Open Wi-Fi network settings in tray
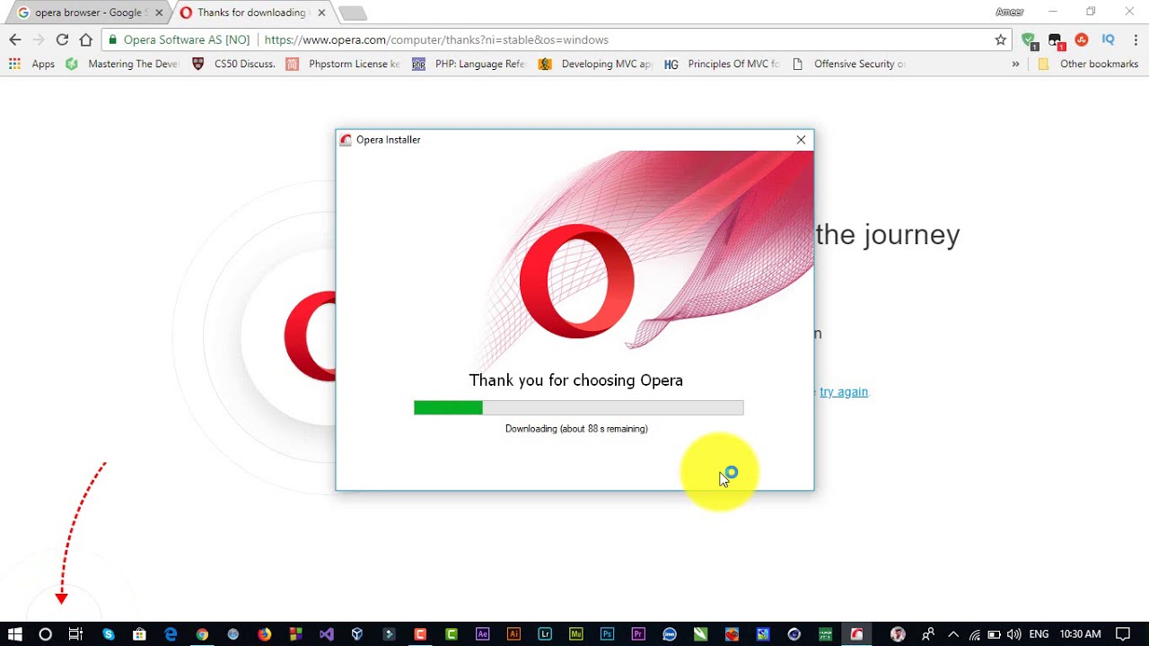Screen dimensions: 1149x646 (975, 634)
